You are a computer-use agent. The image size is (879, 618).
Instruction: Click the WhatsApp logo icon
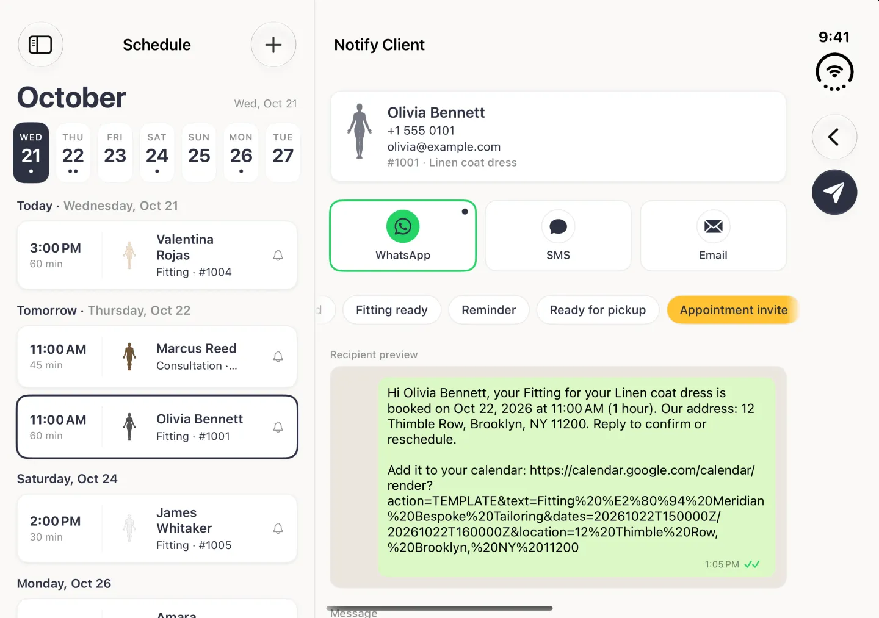403,226
